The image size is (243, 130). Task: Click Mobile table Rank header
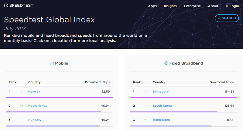[x=12, y=82]
